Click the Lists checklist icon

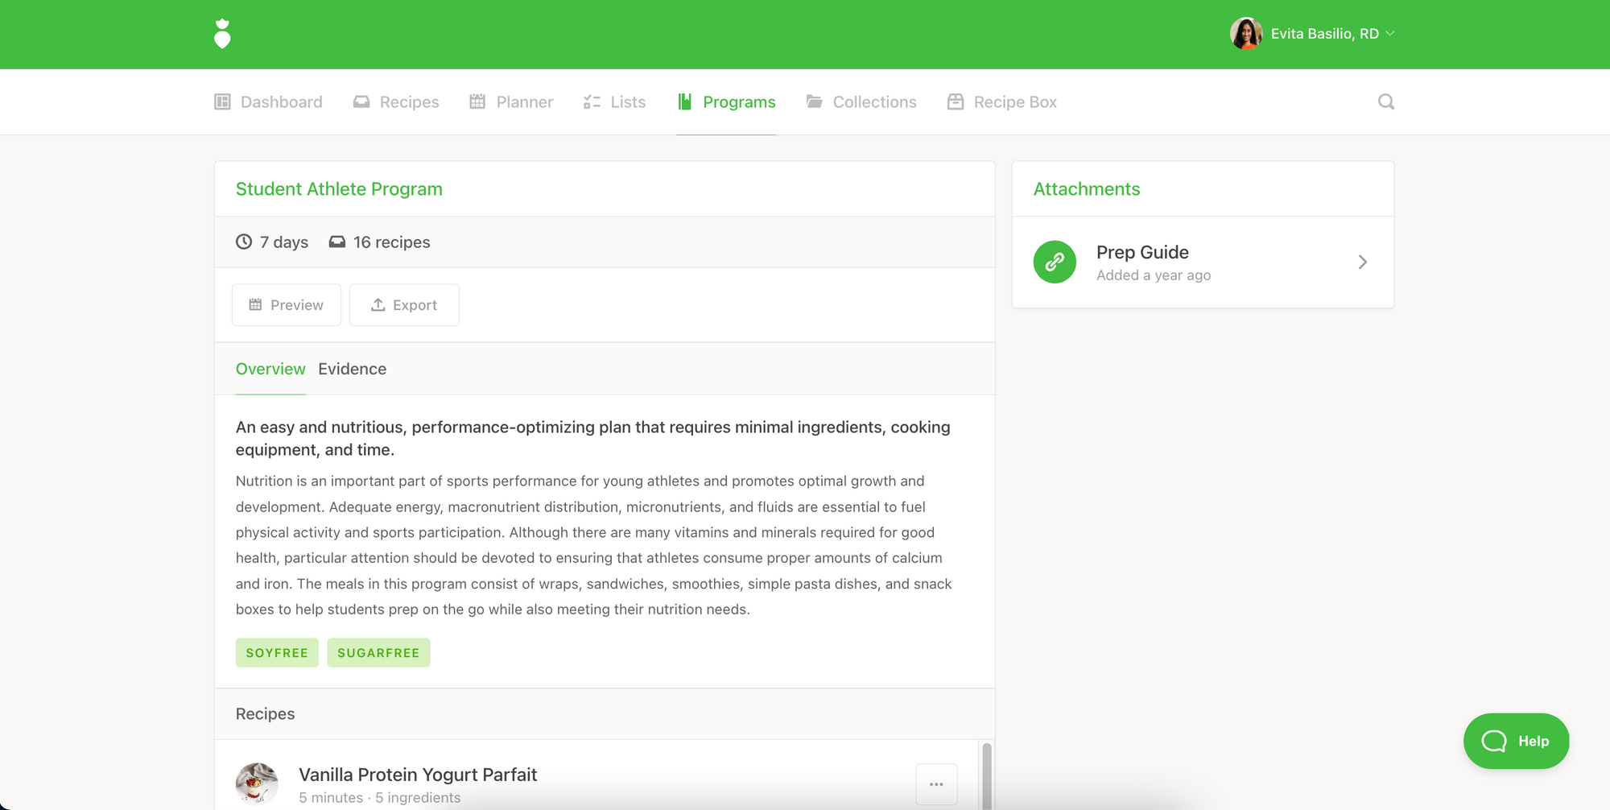[592, 101]
